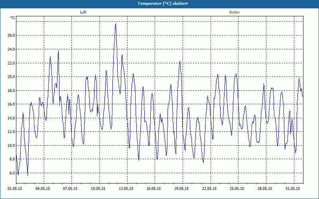This screenshot has width=319, height=199.
Task: Click the 22.05.15 date label
Action: click(x=209, y=189)
